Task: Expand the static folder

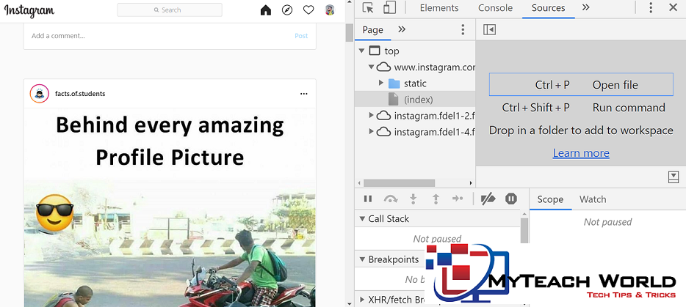Action: coord(380,83)
